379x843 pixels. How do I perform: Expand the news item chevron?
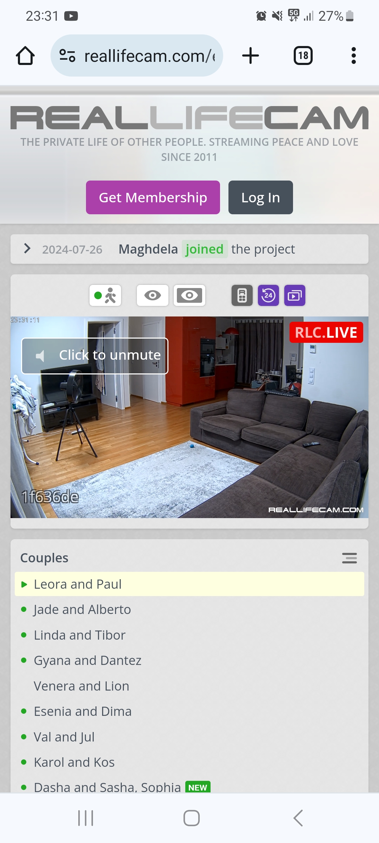[x=27, y=249]
